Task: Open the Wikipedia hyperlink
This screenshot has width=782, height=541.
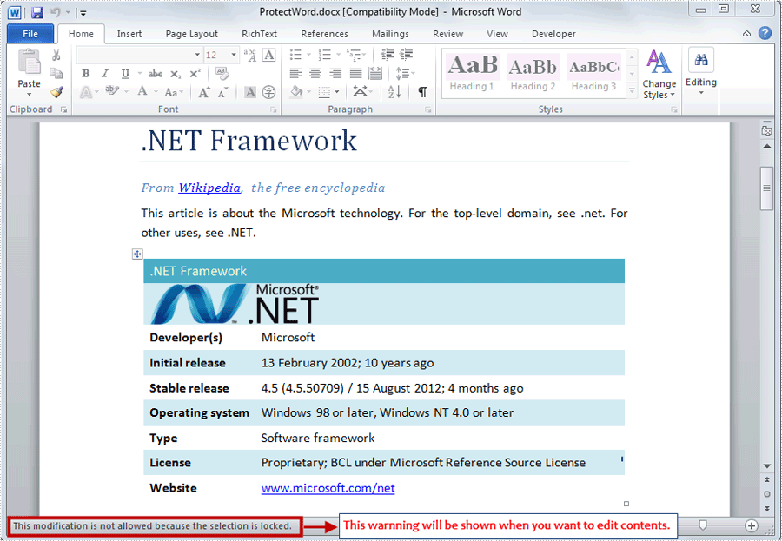Action: click(209, 188)
